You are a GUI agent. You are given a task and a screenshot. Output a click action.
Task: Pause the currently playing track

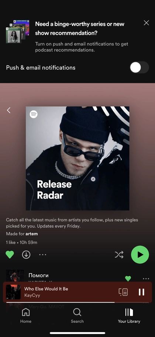click(141, 292)
